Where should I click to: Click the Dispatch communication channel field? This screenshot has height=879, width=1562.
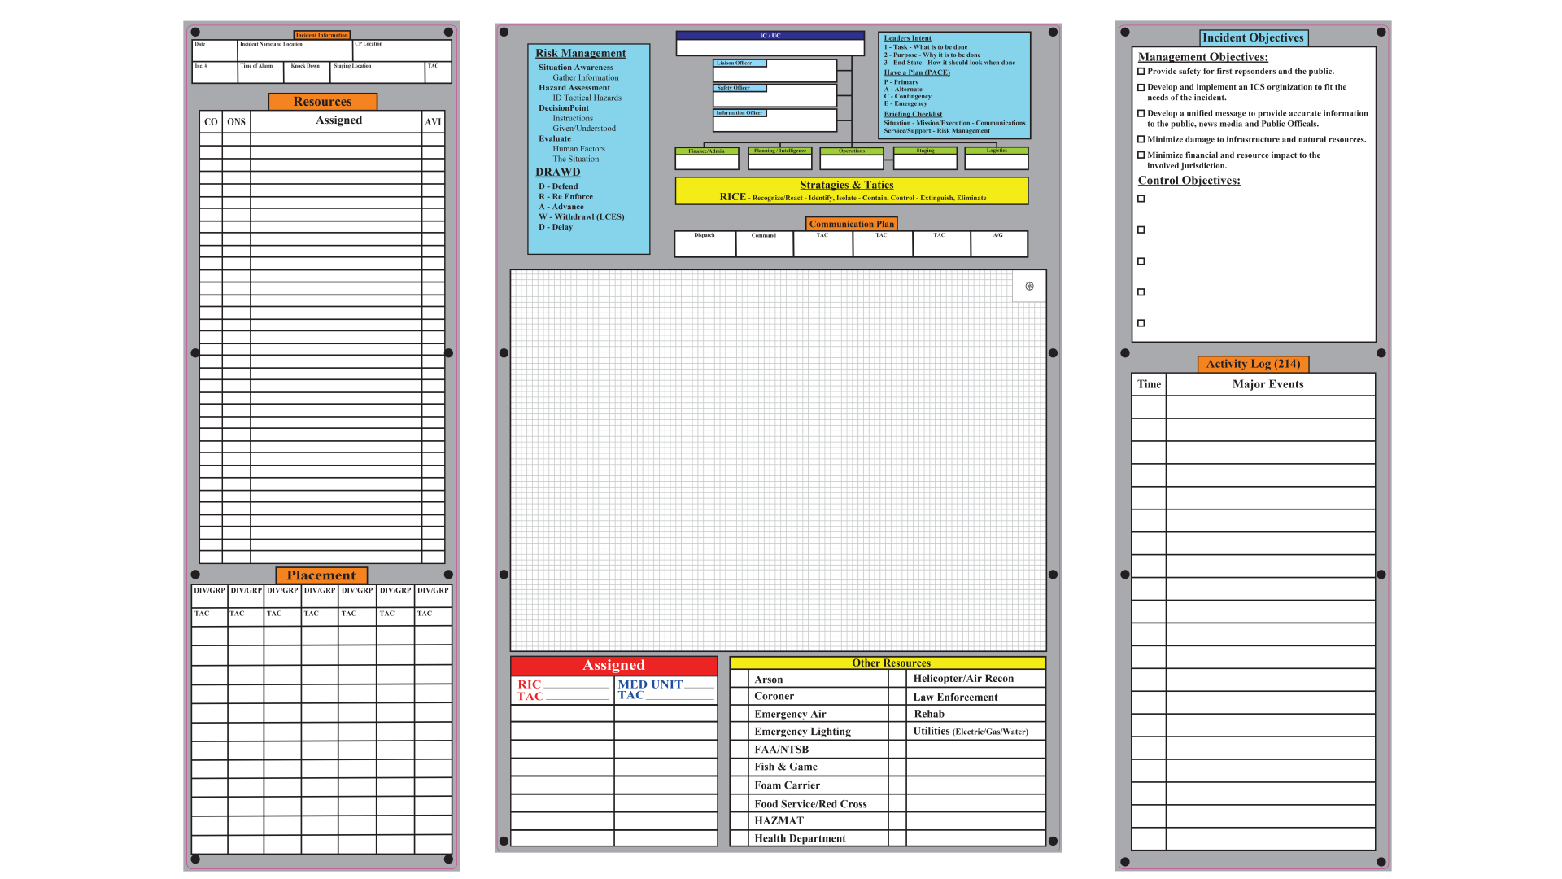pos(705,244)
